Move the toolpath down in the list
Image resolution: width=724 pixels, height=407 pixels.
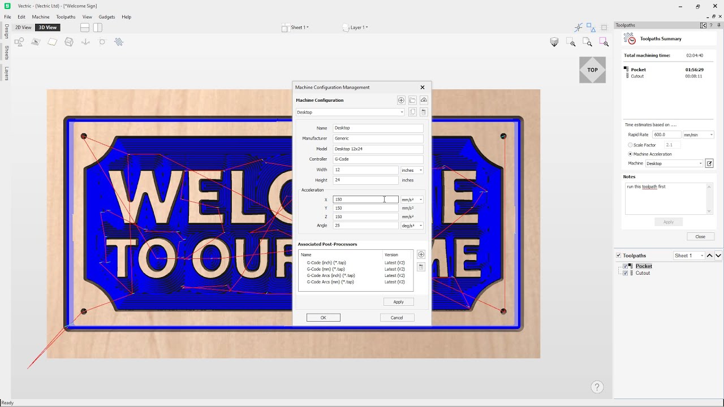718,256
